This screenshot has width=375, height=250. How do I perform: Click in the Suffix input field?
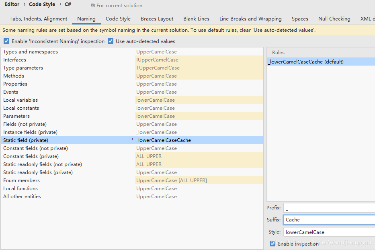pos(329,219)
